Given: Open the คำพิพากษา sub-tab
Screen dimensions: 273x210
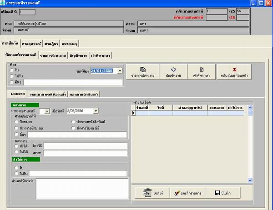Looking at the screenshot, I should coord(100,55).
